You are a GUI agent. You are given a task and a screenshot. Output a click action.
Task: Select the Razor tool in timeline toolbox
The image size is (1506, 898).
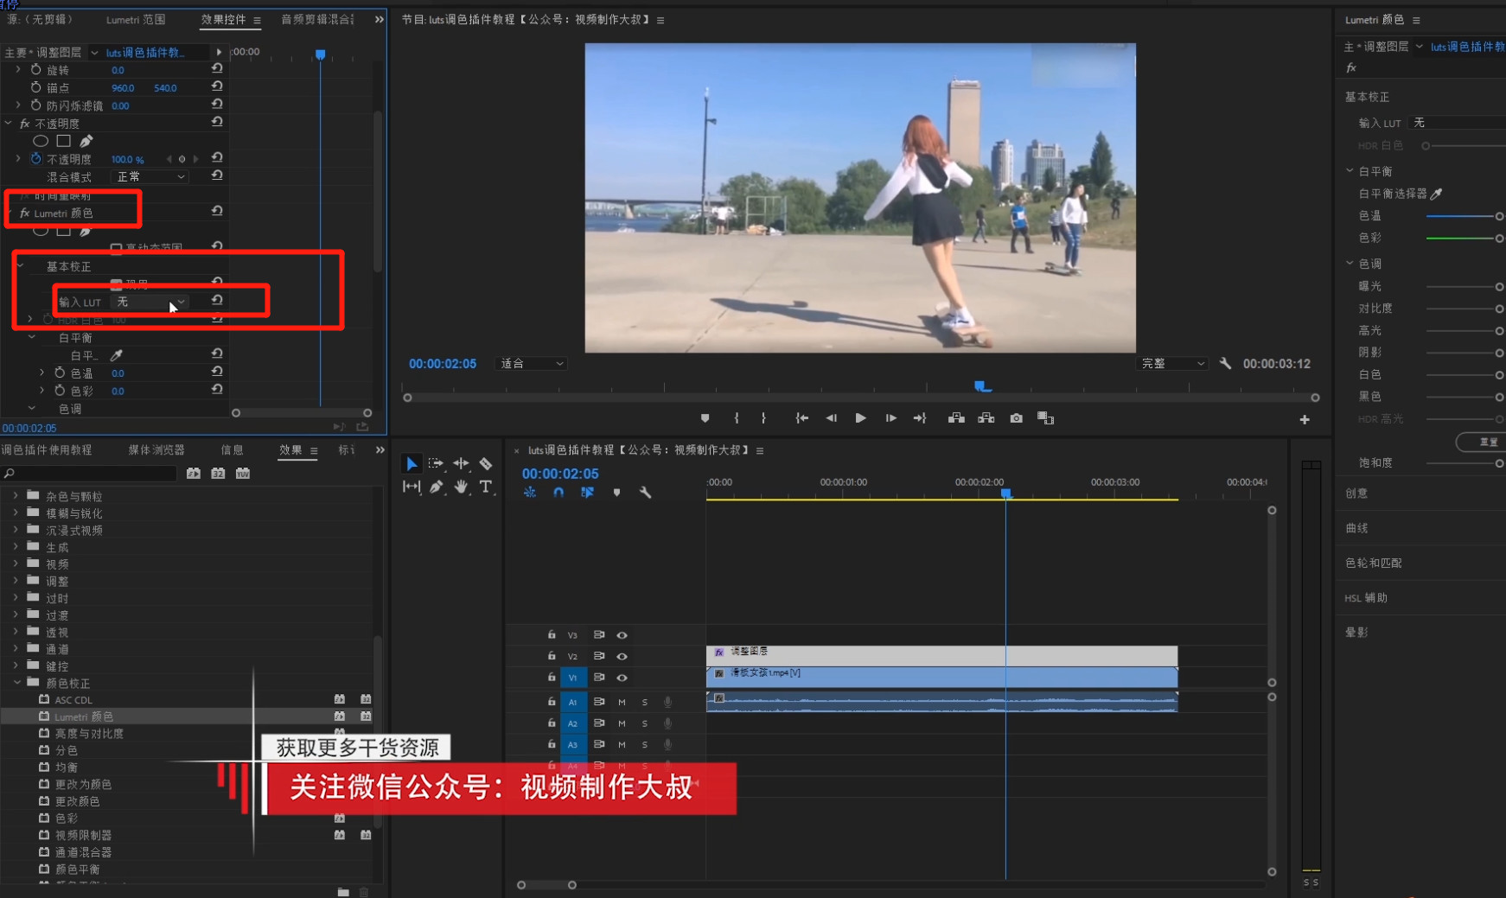point(486,464)
